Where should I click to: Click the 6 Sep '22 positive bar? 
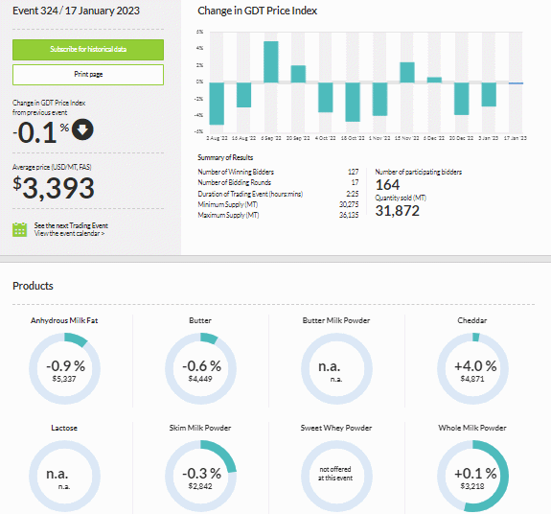271,62
